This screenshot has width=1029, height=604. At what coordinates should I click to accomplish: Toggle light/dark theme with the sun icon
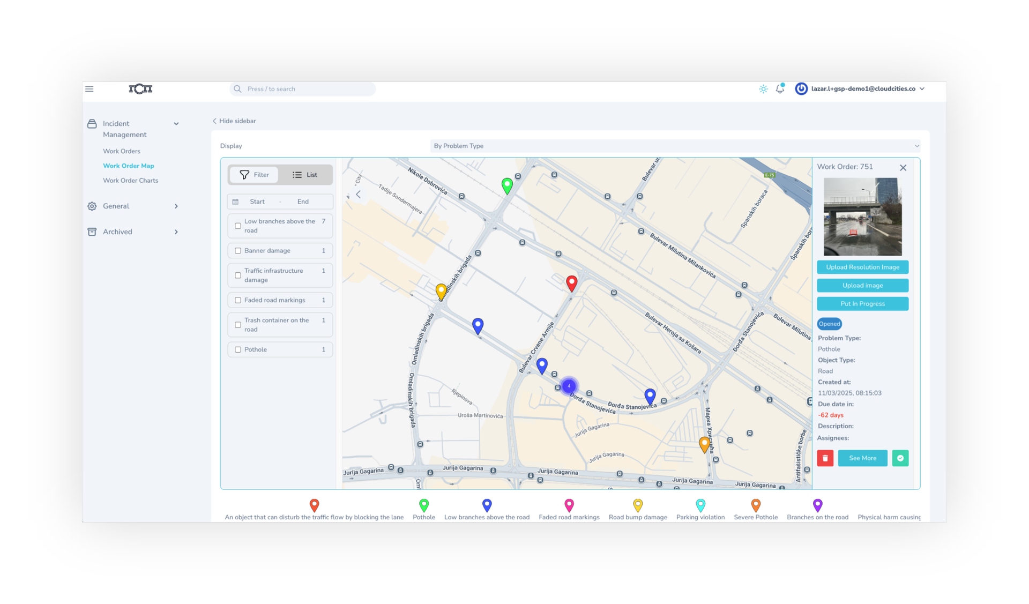tap(763, 89)
